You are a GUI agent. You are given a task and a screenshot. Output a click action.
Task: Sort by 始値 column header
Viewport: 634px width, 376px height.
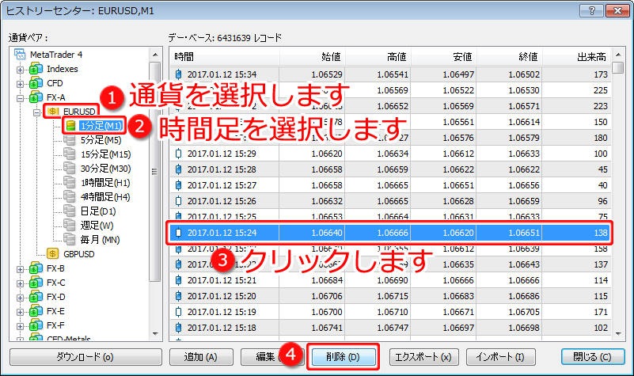pos(312,57)
